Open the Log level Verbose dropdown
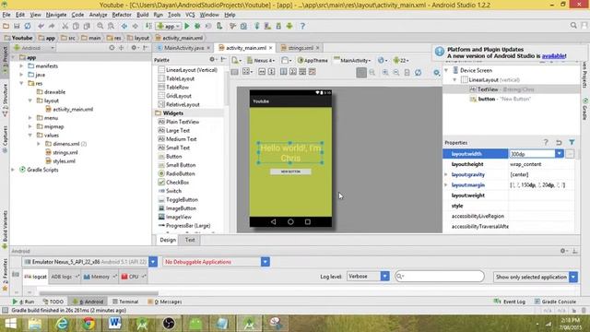Image resolution: width=590 pixels, height=332 pixels. point(384,277)
